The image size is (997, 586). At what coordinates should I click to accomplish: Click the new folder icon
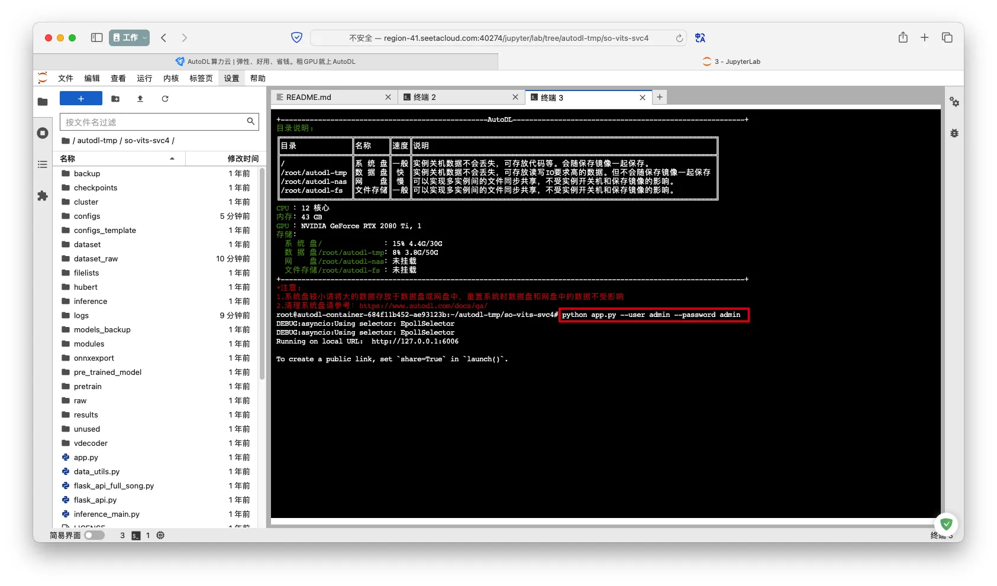click(x=115, y=99)
